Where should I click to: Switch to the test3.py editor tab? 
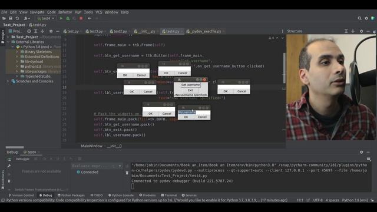94,31
